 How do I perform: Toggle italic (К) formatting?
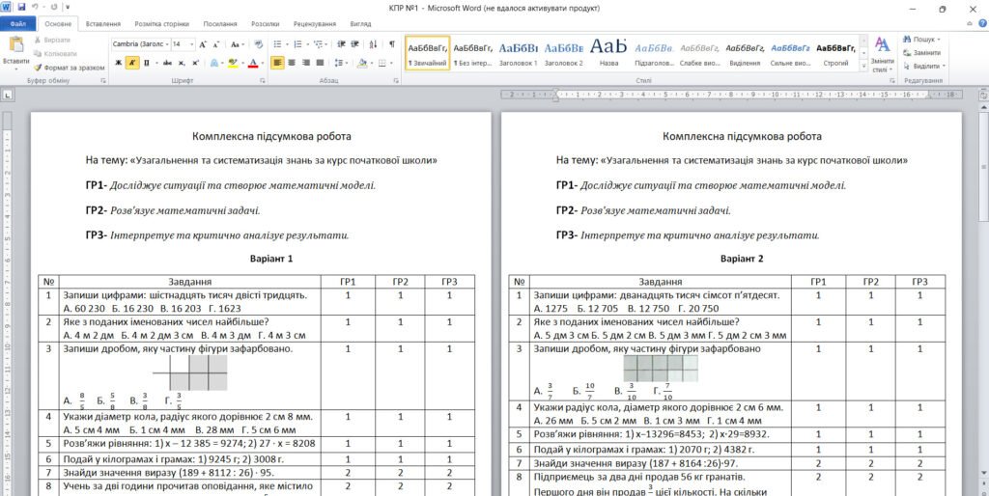click(x=132, y=63)
